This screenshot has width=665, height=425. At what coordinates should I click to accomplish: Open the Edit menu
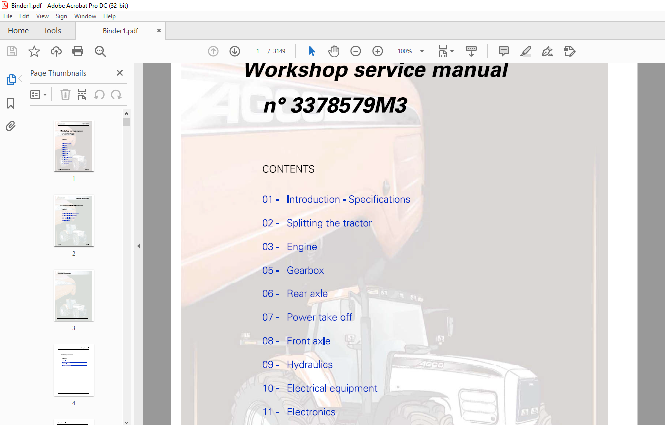click(24, 16)
